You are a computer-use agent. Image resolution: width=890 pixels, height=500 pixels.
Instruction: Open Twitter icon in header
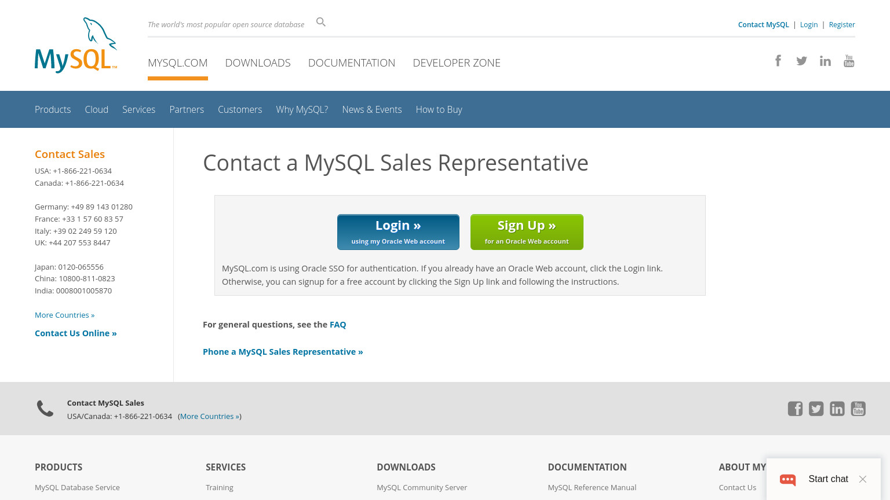[x=802, y=61]
